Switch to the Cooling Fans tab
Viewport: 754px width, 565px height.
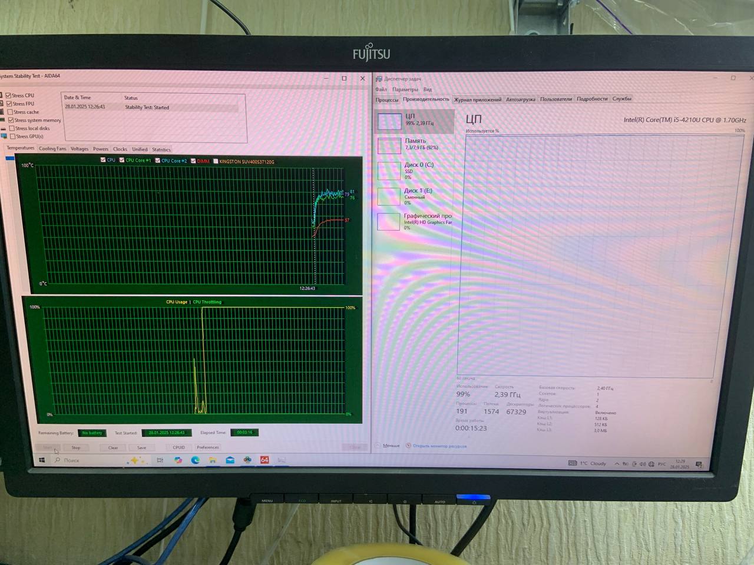52,148
